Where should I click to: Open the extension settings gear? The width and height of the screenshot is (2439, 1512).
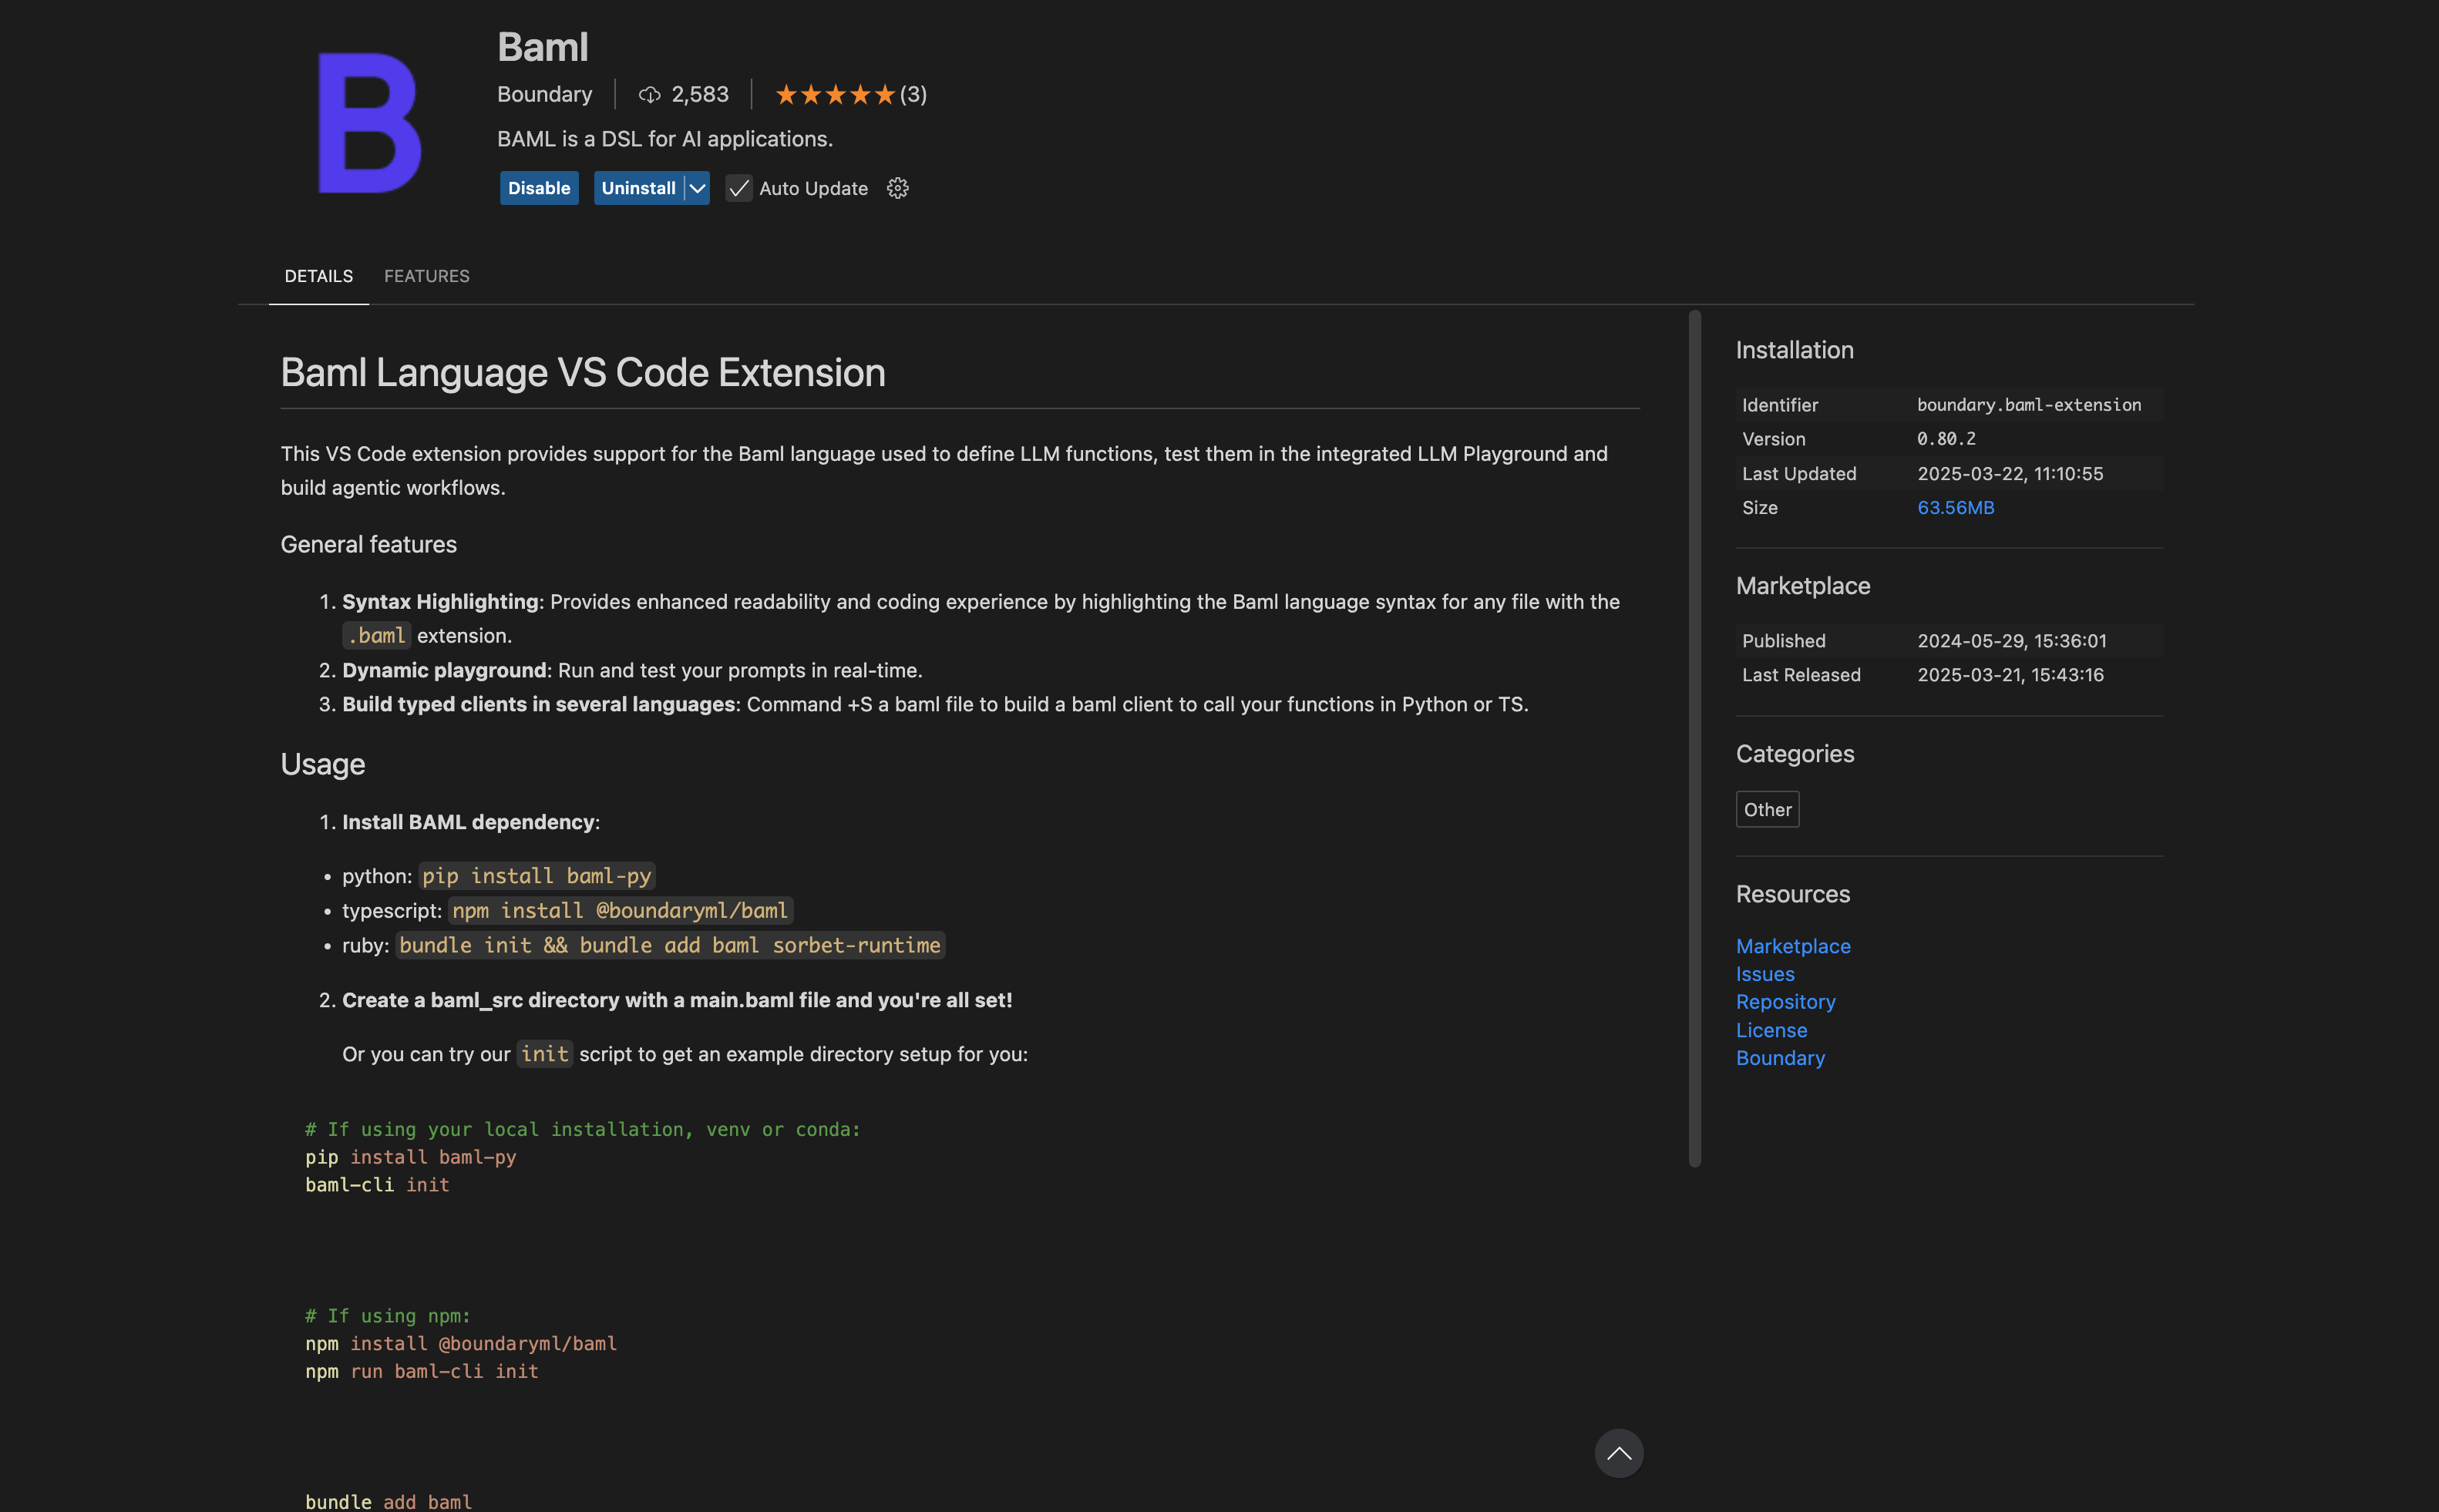(x=897, y=188)
